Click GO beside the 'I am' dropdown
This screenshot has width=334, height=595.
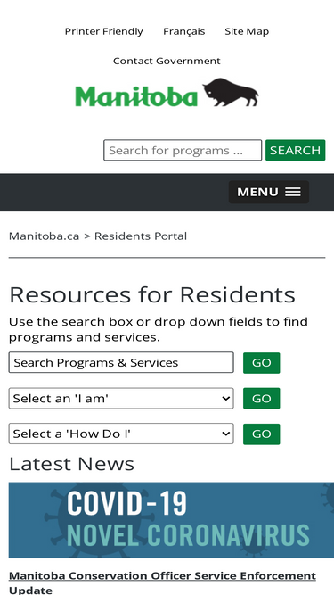tap(262, 399)
